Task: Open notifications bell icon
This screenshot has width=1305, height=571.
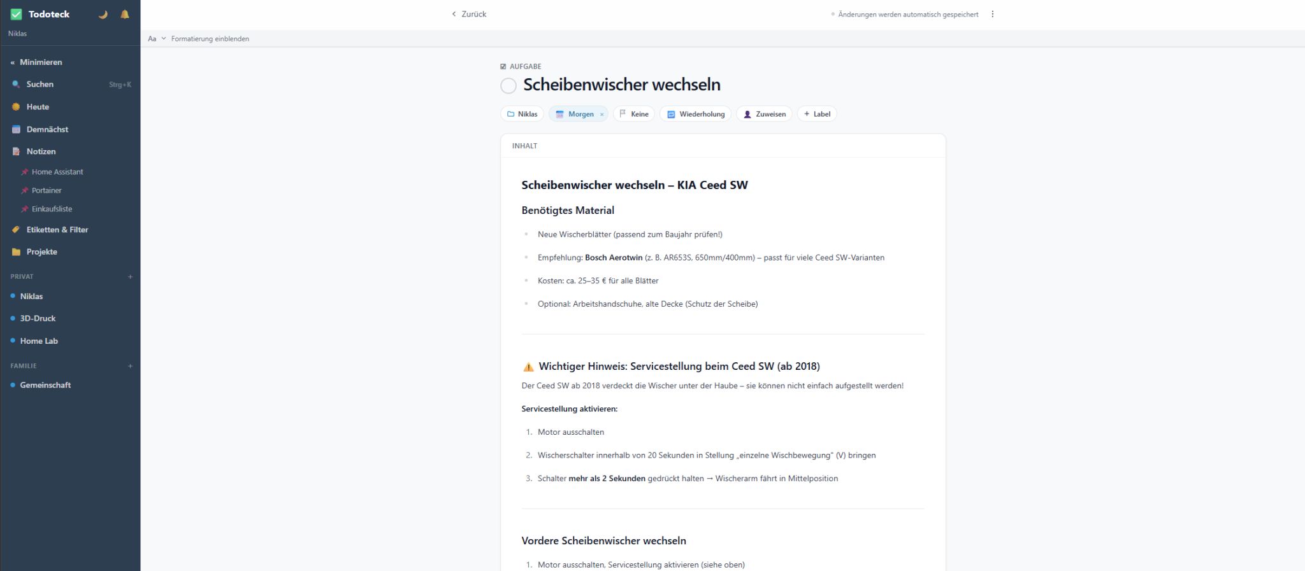Action: [x=125, y=14]
